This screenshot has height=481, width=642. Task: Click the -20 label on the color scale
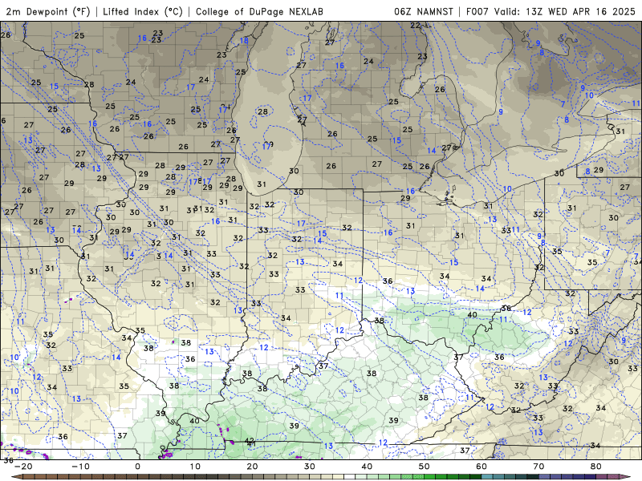point(23,467)
